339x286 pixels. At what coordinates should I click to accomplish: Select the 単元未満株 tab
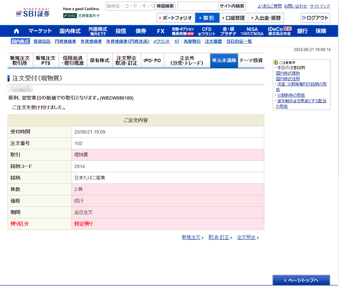pyautogui.click(x=224, y=60)
